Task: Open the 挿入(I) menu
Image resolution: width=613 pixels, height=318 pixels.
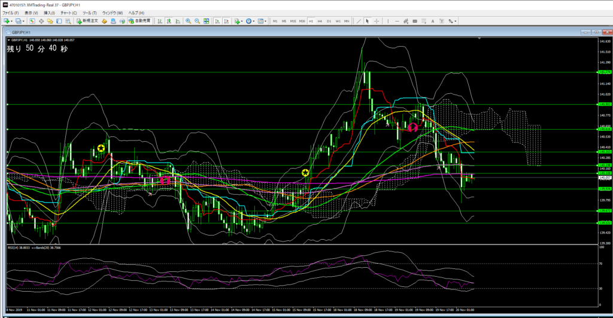Action: (x=49, y=13)
